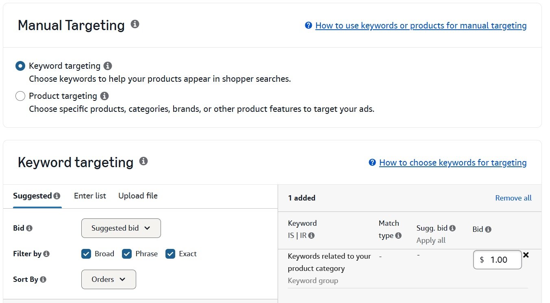Viewport: 550px width, 303px height.
Task: Click Remove all to clear added keywords
Action: (x=513, y=198)
